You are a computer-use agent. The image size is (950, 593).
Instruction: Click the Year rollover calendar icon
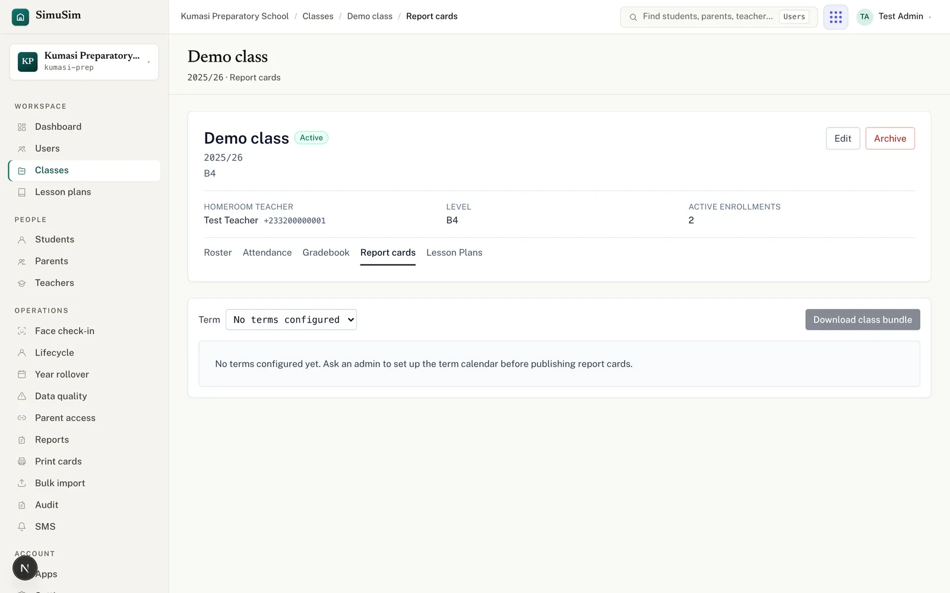pyautogui.click(x=22, y=374)
